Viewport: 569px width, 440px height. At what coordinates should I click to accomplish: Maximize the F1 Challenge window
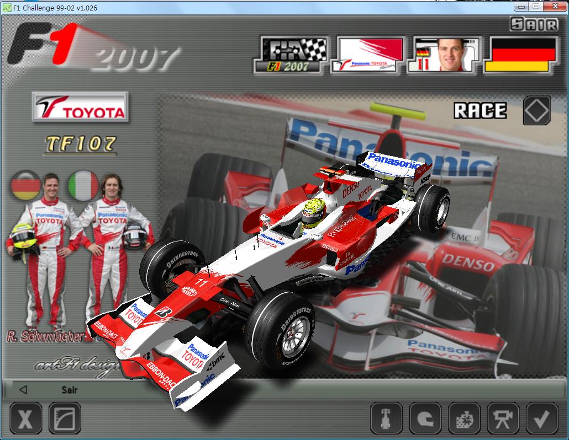click(x=536, y=7)
